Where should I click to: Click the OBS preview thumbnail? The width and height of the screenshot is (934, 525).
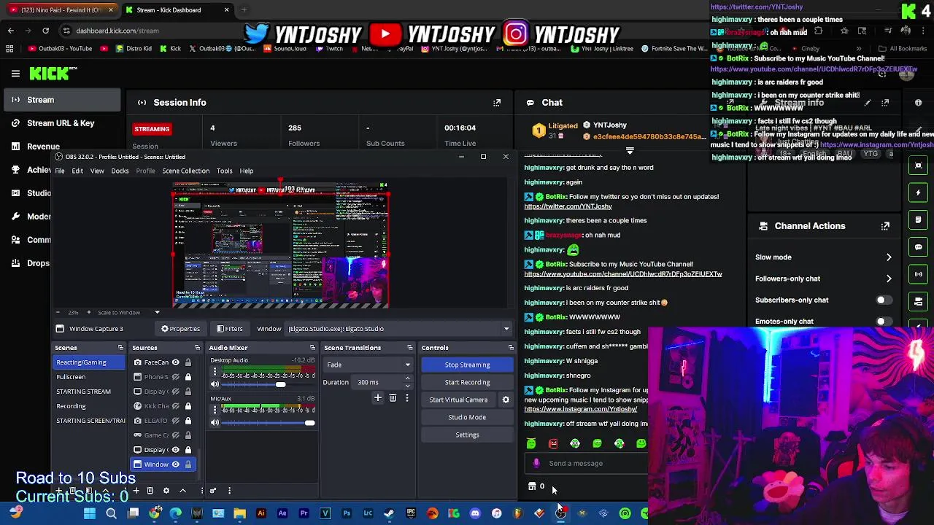click(x=281, y=245)
